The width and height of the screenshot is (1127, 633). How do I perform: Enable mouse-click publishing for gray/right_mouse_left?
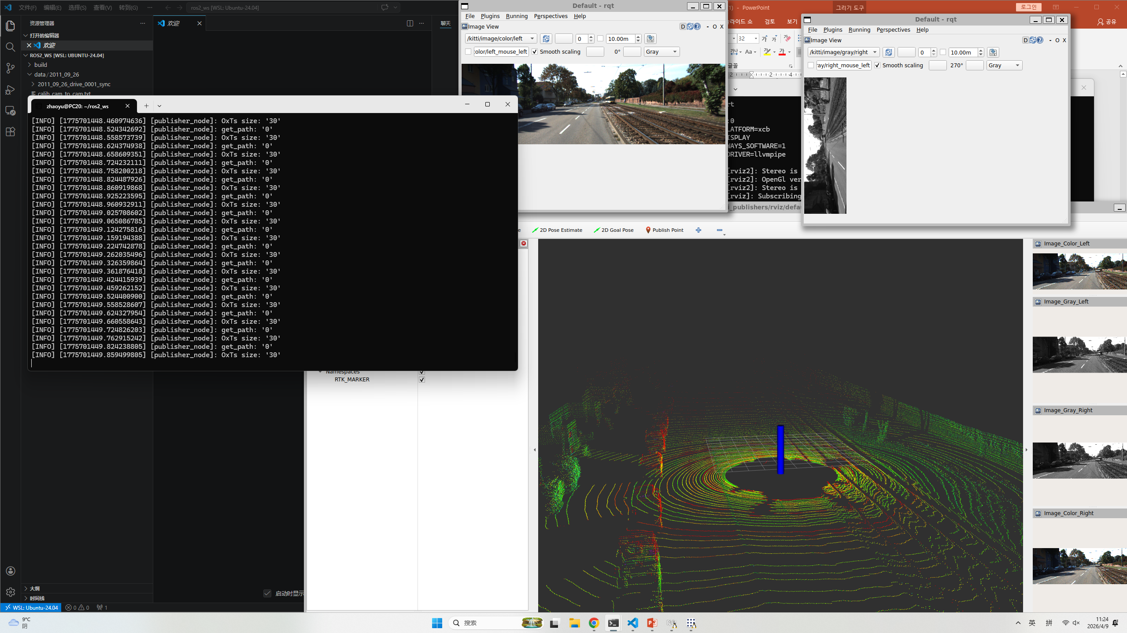click(x=811, y=66)
